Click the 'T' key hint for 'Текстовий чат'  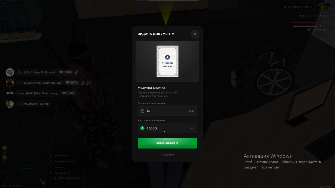click(x=51, y=173)
